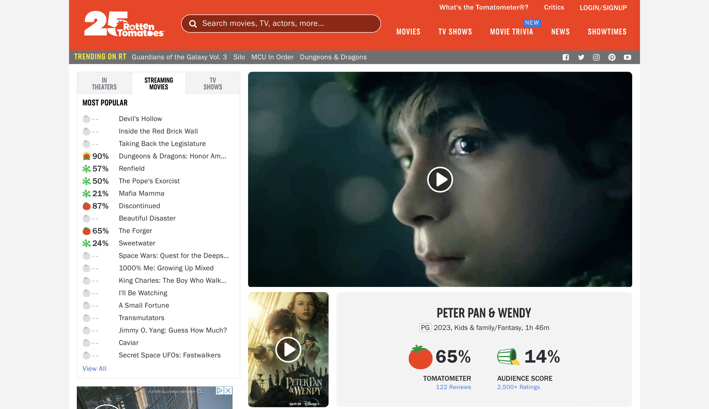
Task: Open Jimmy O. Yang: Guess How Much?
Action: pyautogui.click(x=173, y=330)
